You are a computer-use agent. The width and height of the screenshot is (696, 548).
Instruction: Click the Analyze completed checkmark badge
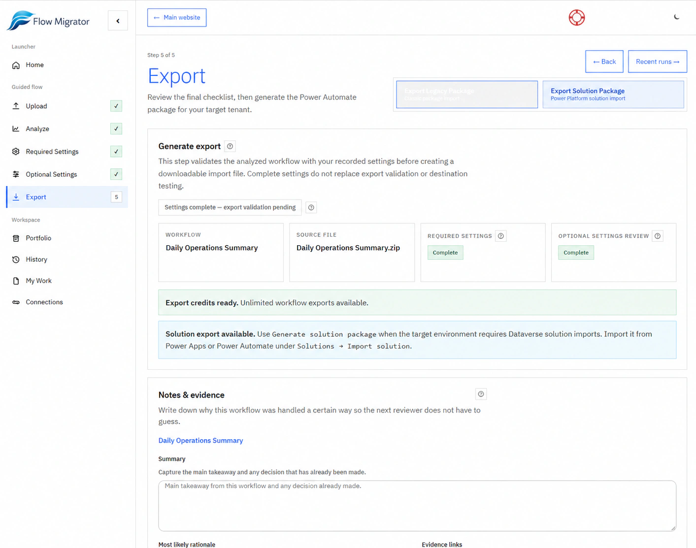116,129
